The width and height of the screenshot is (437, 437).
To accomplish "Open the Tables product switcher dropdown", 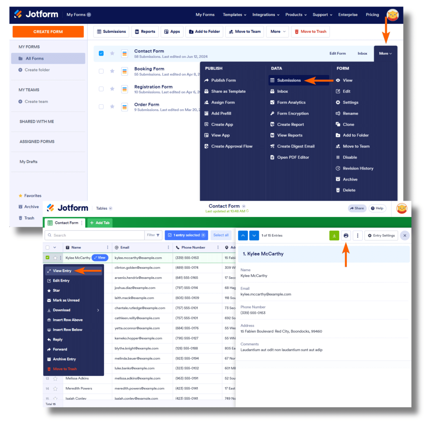I will point(104,208).
